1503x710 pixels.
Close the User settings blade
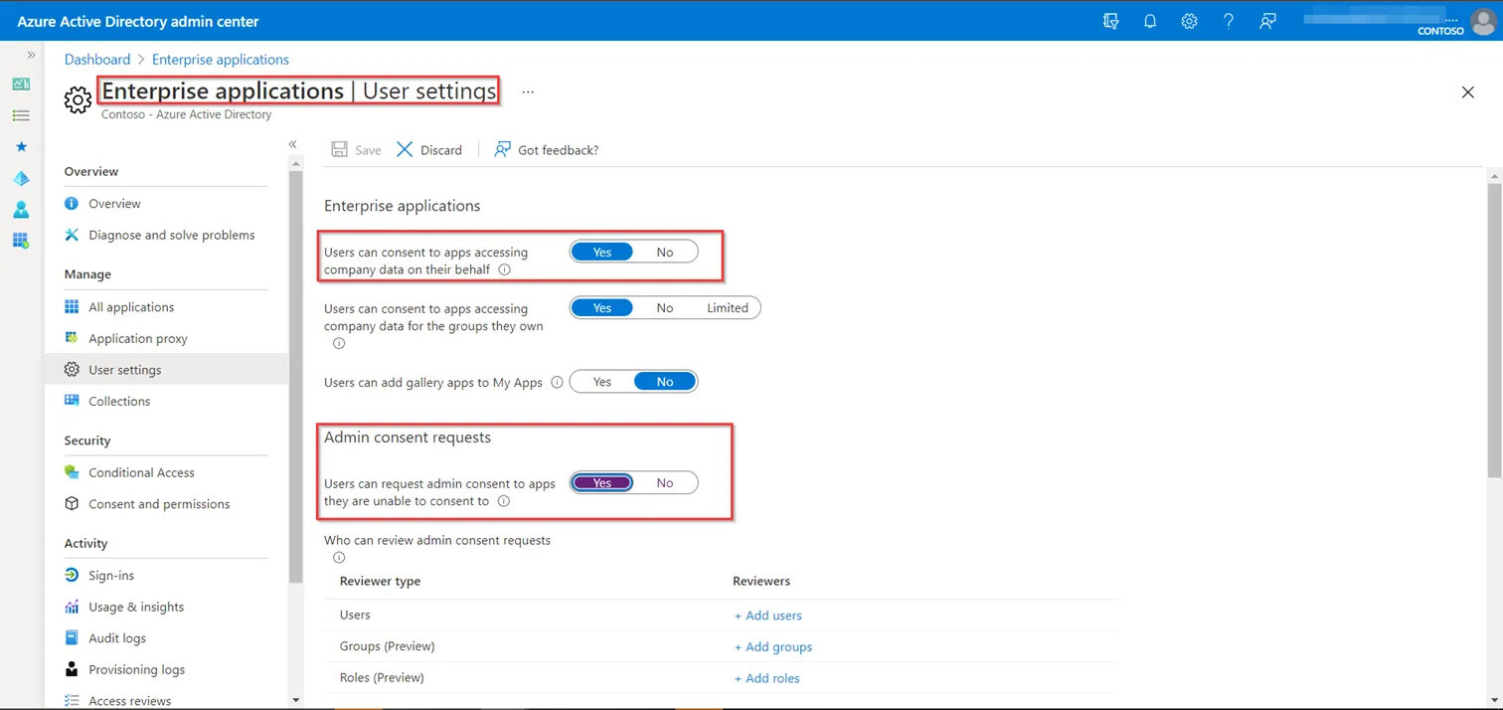pyautogui.click(x=1467, y=92)
